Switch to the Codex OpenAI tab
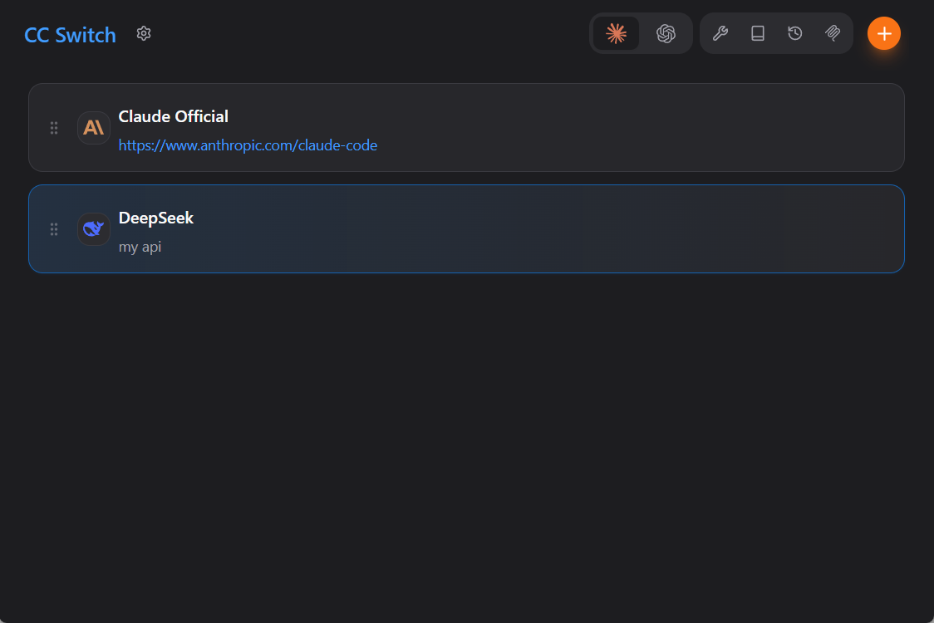934x623 pixels. 666,33
